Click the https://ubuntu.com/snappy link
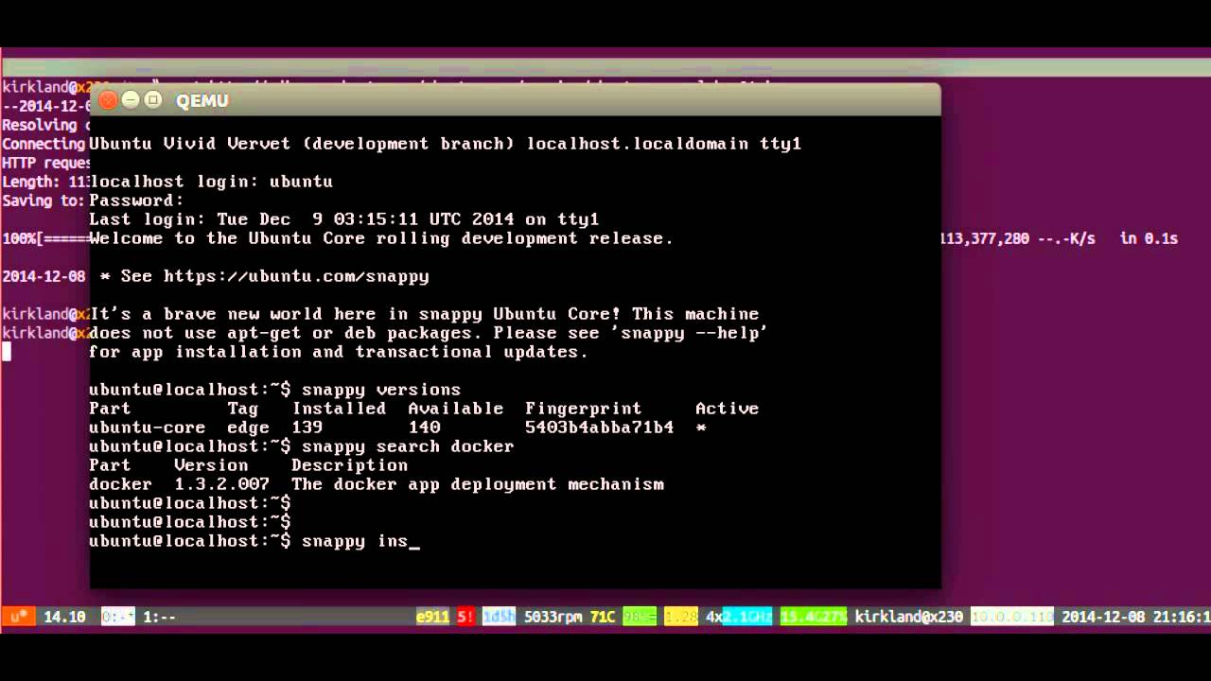The image size is (1211, 681). point(296,276)
